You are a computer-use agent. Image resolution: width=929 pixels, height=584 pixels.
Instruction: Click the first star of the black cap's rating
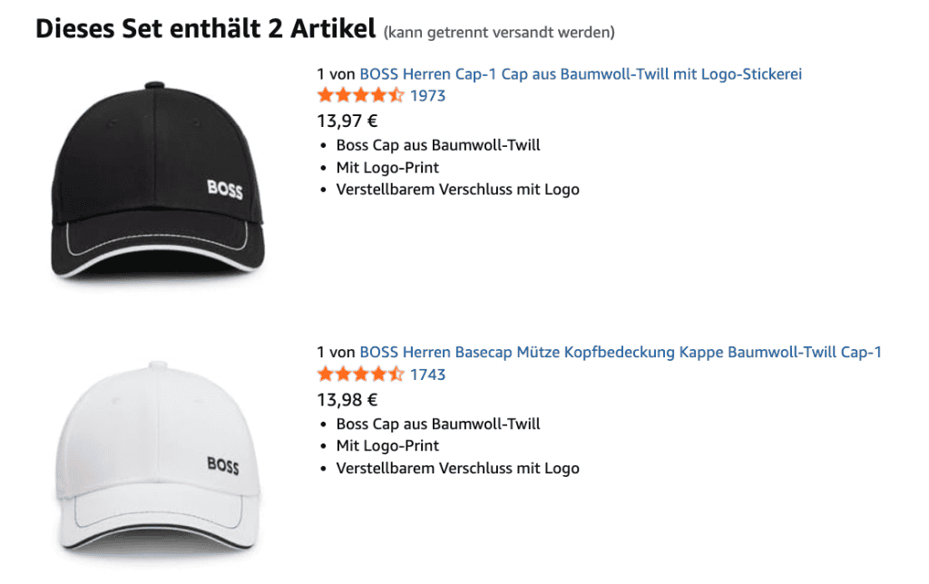pyautogui.click(x=326, y=95)
